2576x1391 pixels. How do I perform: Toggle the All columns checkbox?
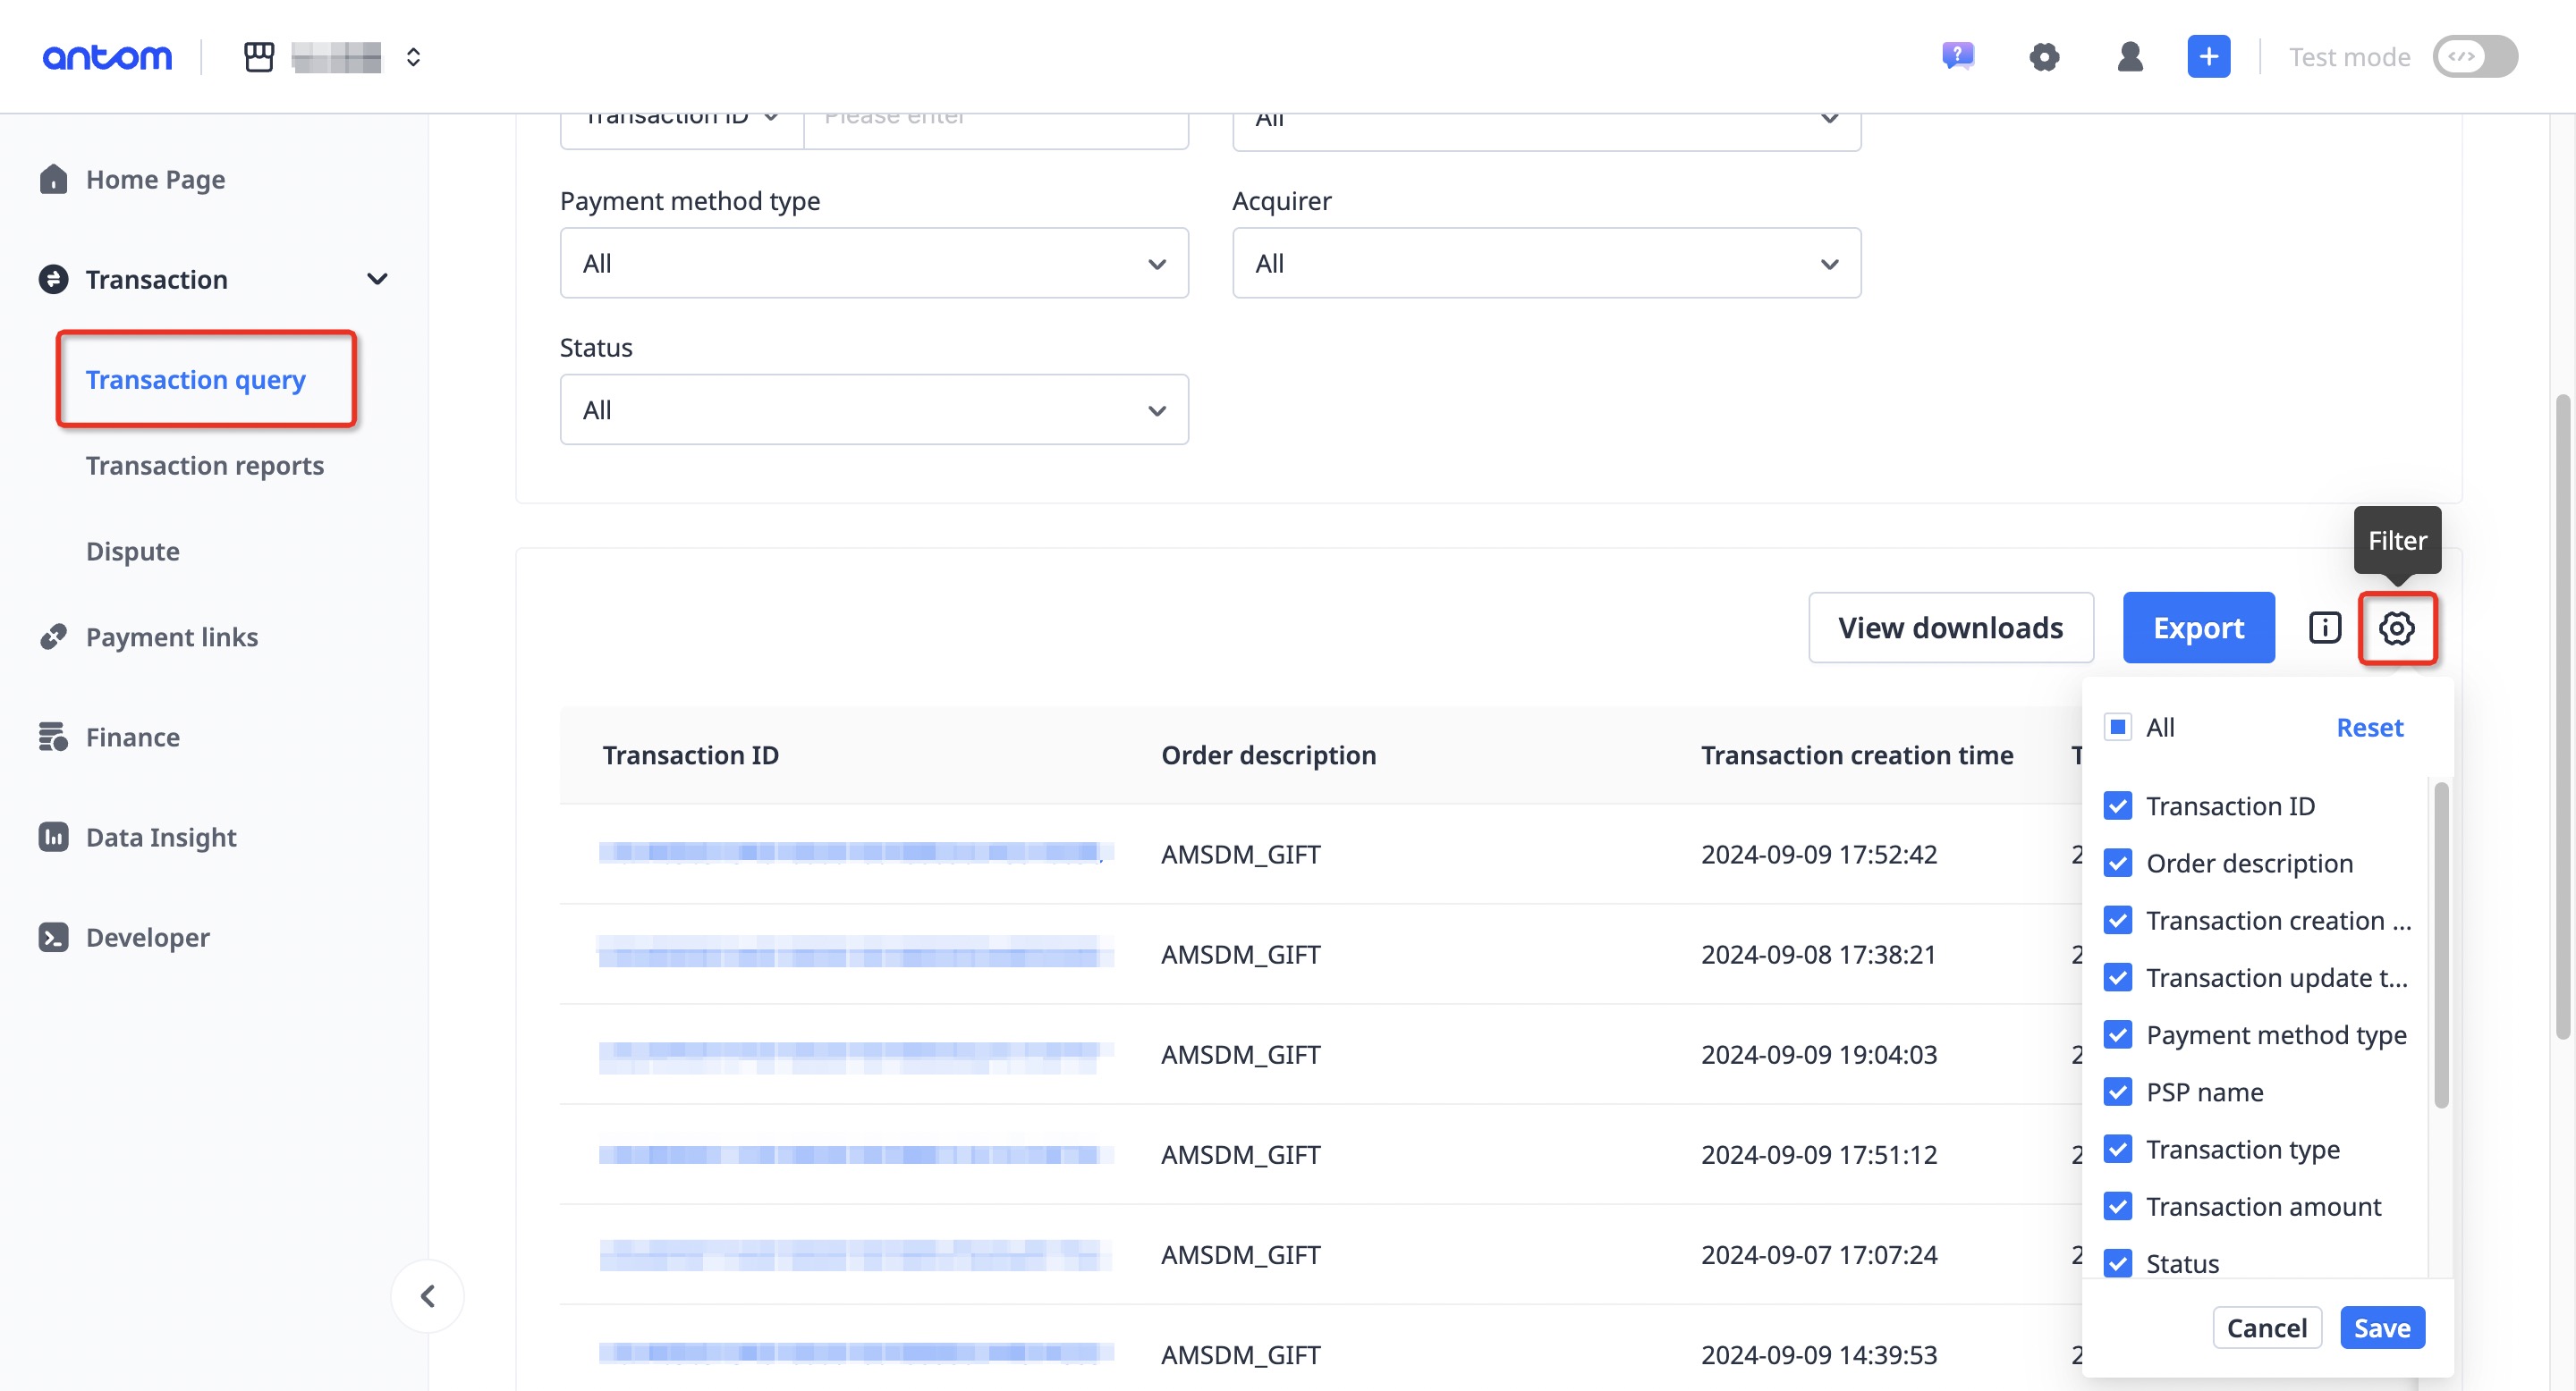[2117, 727]
